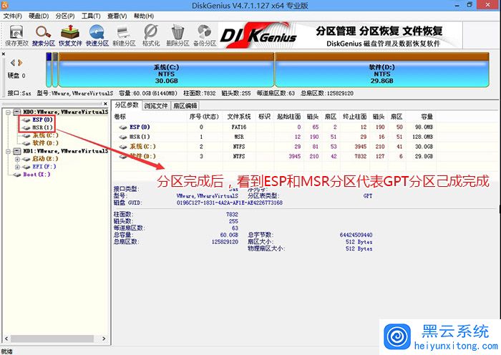Switch to the 扇区编辑 tab
The height and width of the screenshot is (355, 501).
pyautogui.click(x=185, y=105)
